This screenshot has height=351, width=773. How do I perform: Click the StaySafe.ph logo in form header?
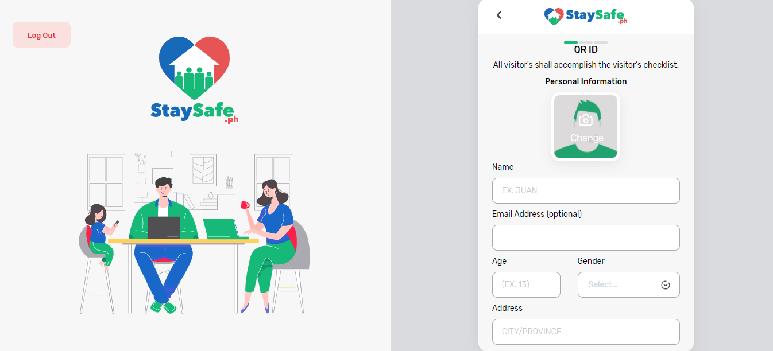(x=586, y=16)
